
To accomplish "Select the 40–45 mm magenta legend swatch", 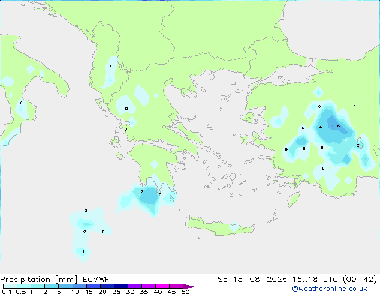I will [x=162, y=286].
